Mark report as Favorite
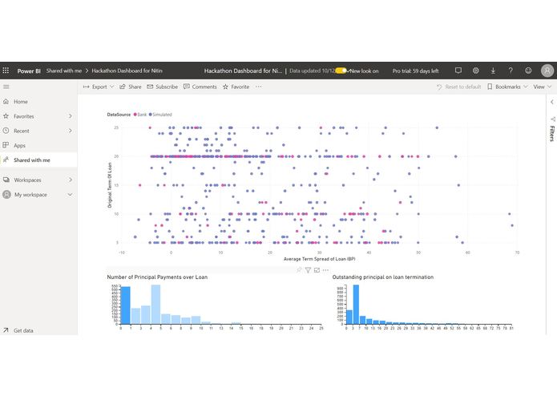 point(236,87)
